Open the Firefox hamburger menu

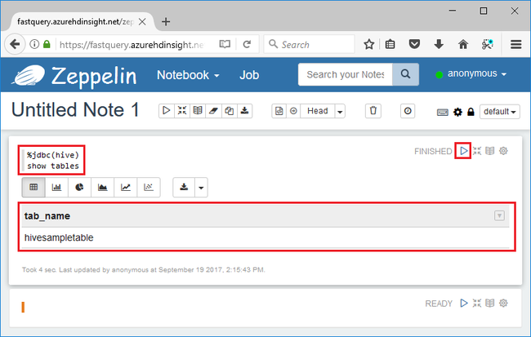(x=515, y=44)
